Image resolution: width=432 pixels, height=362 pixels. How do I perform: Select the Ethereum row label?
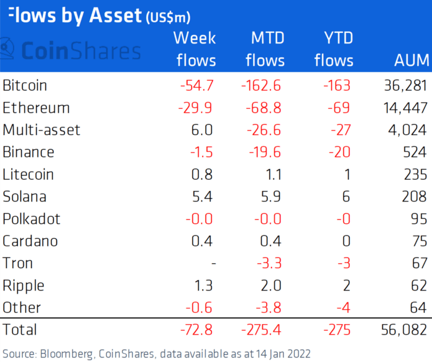tap(36, 108)
